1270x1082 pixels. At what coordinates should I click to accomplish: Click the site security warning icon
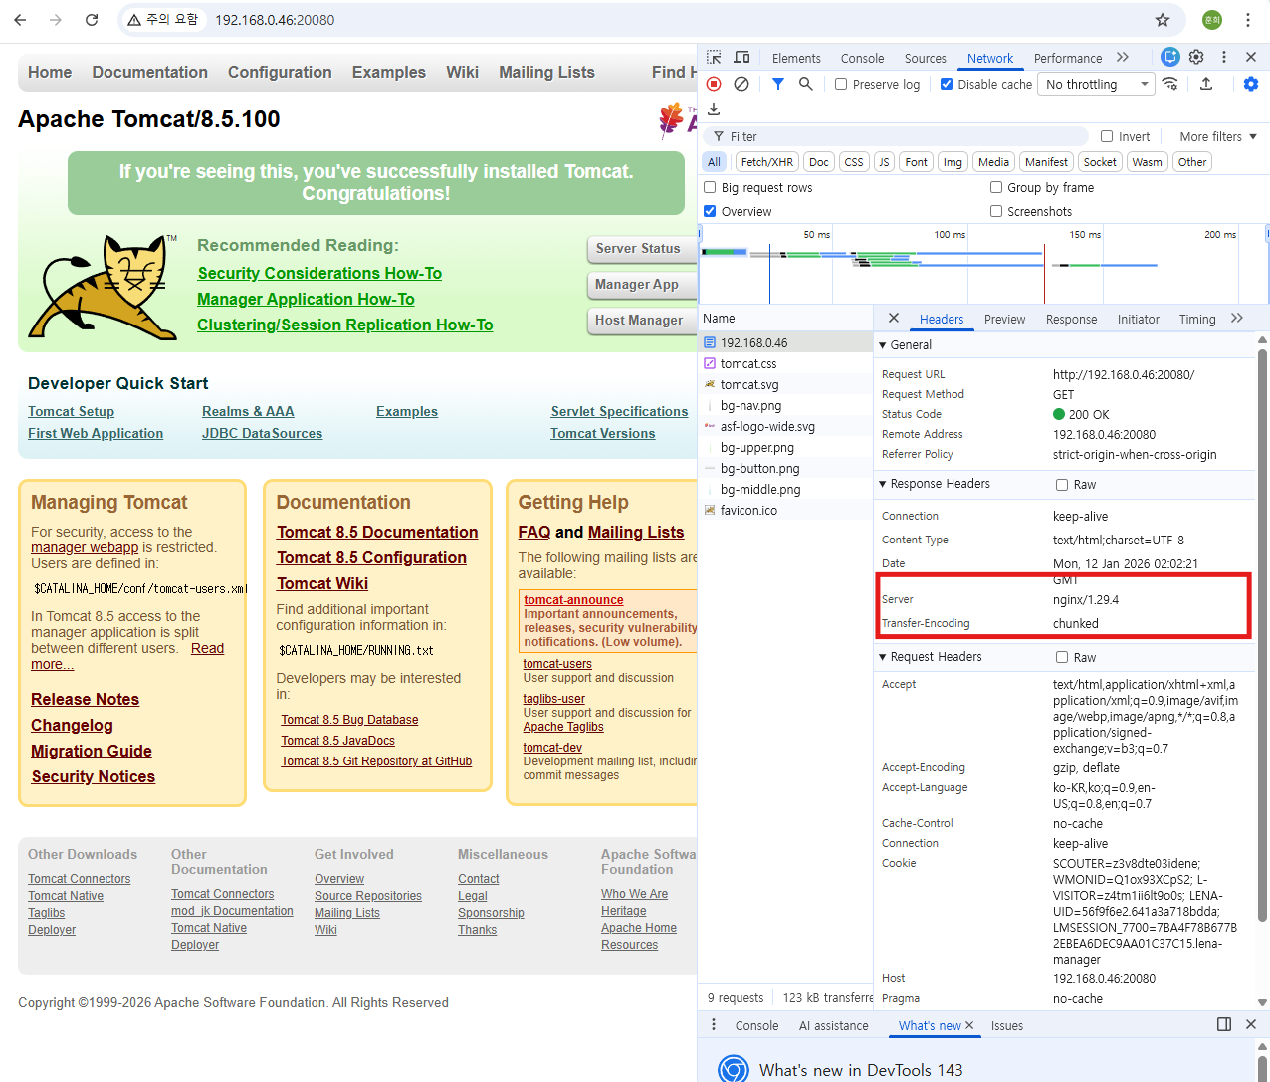pos(134,20)
